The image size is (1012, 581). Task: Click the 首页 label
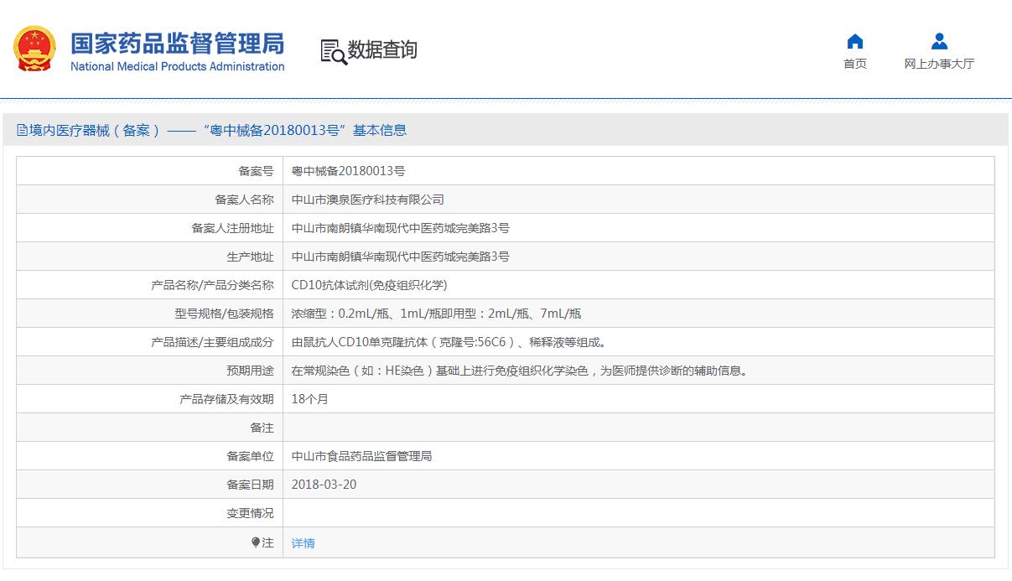855,64
